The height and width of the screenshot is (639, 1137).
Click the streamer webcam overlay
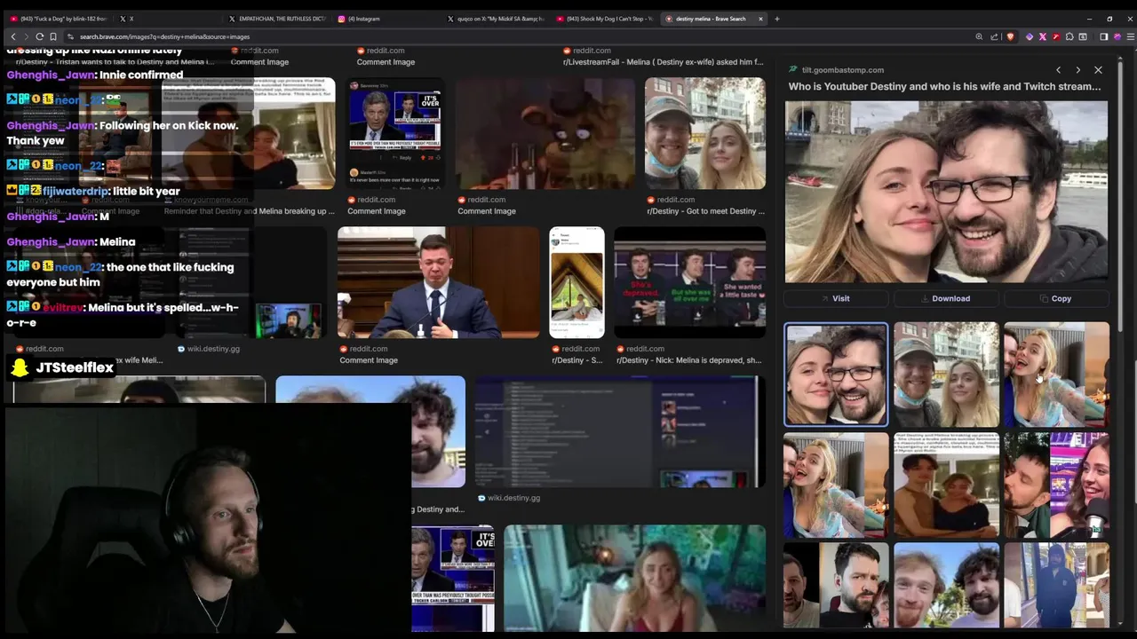[x=206, y=521]
